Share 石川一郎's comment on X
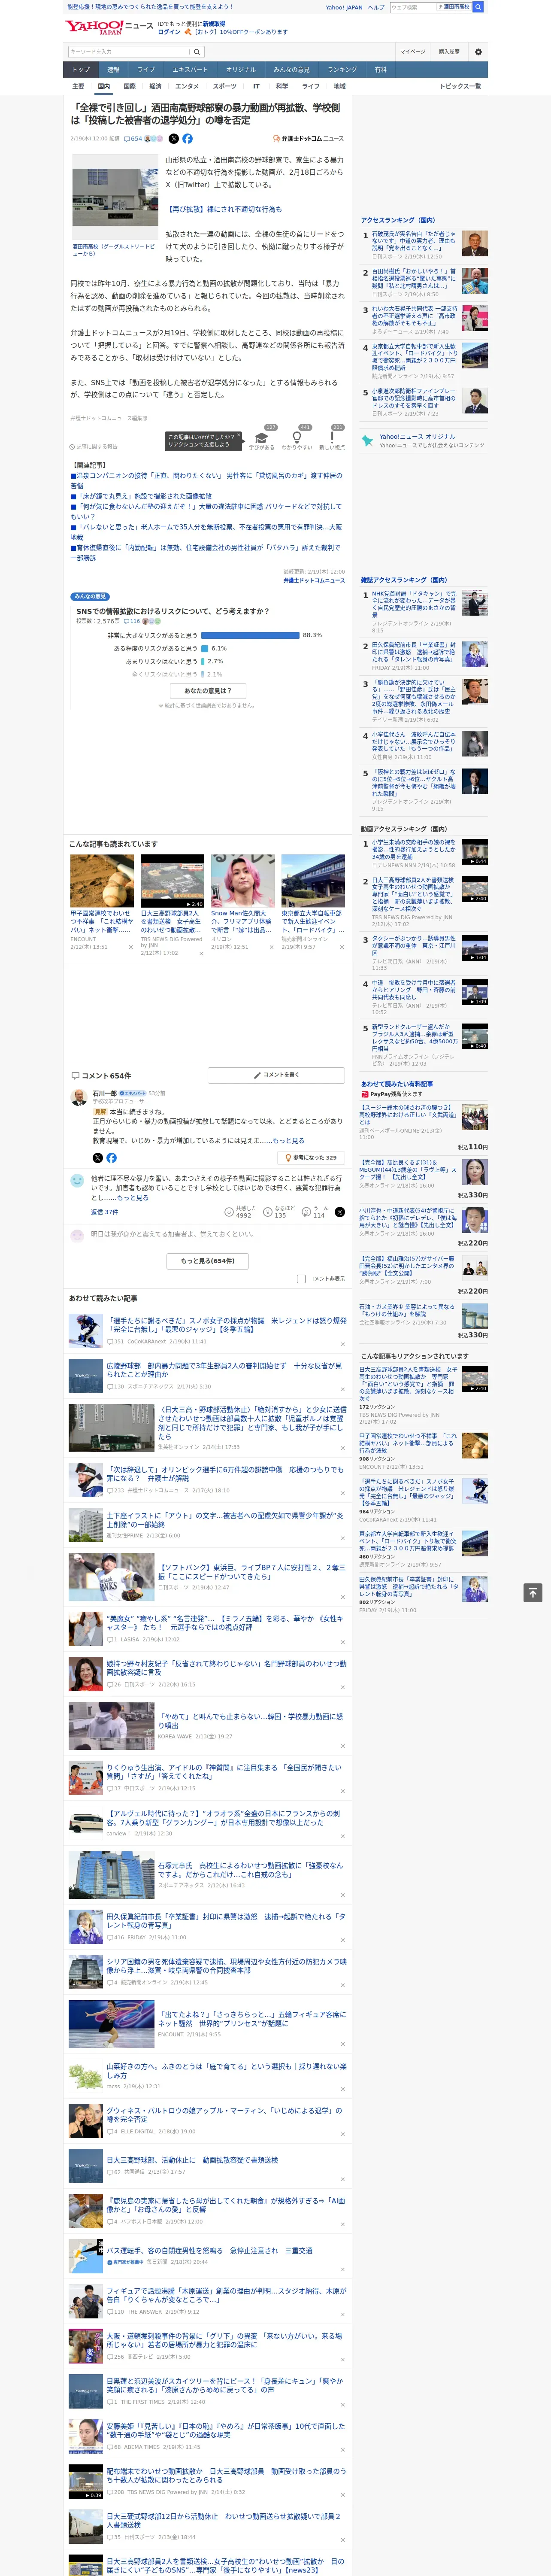Viewport: 551px width, 2576px height. coord(98,1158)
